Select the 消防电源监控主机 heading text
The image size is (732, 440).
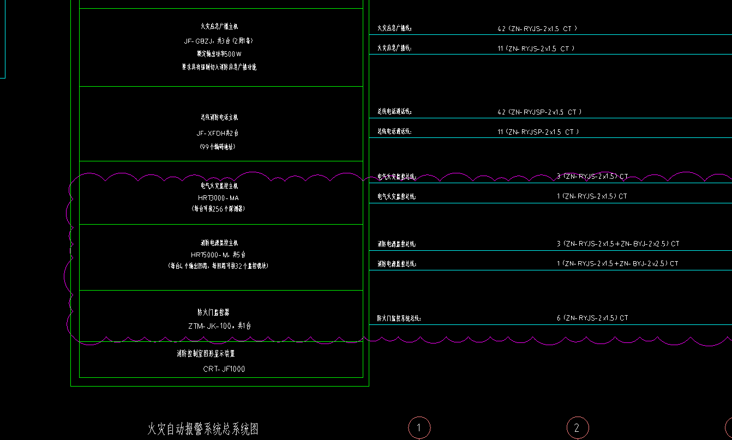pyautogui.click(x=219, y=243)
